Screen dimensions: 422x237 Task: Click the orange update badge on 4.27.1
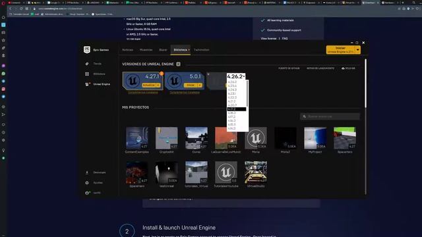(x=161, y=73)
